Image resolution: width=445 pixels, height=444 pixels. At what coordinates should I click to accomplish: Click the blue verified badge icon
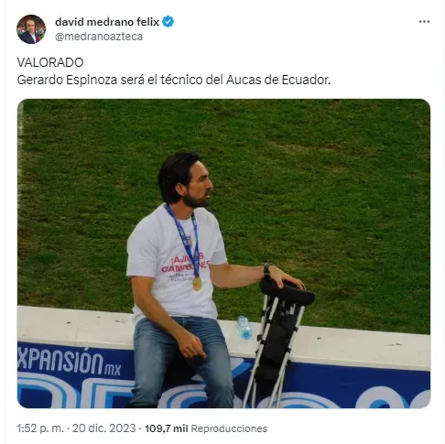coord(168,22)
